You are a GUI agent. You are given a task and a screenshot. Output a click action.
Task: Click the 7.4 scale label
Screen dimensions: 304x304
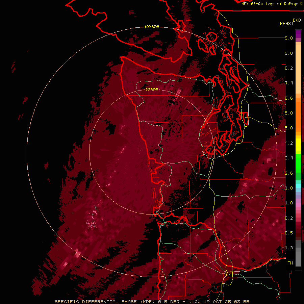point(289,83)
